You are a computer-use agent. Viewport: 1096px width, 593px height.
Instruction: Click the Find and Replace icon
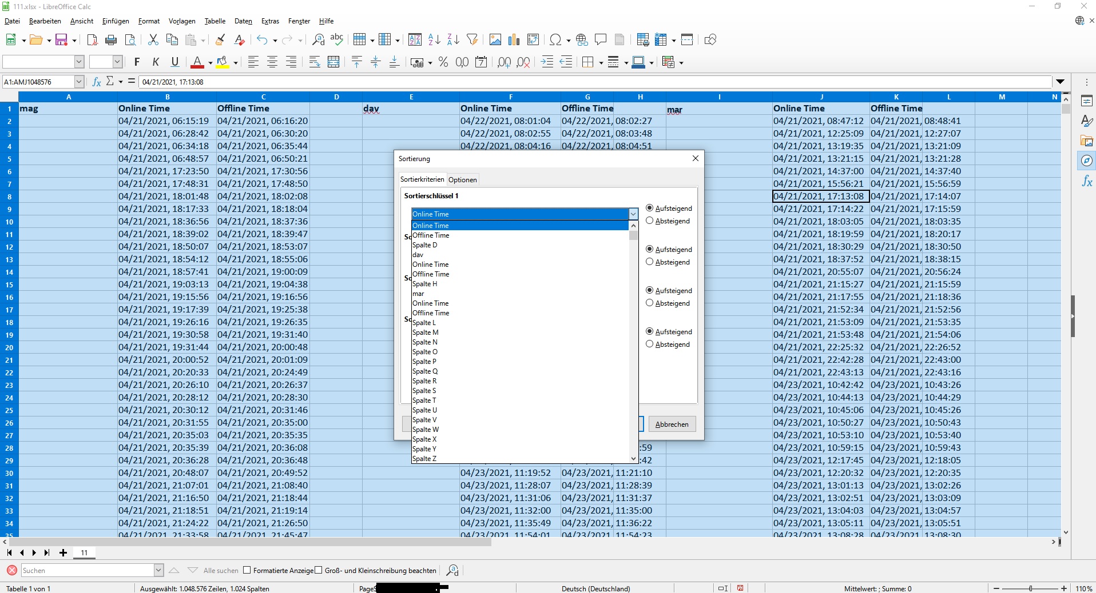pyautogui.click(x=318, y=40)
